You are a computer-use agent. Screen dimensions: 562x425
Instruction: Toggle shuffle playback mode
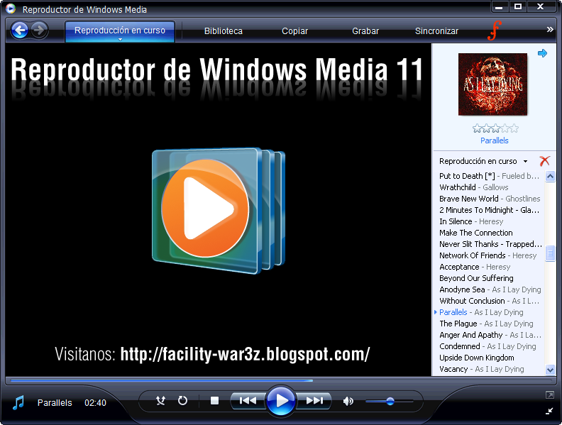(160, 400)
